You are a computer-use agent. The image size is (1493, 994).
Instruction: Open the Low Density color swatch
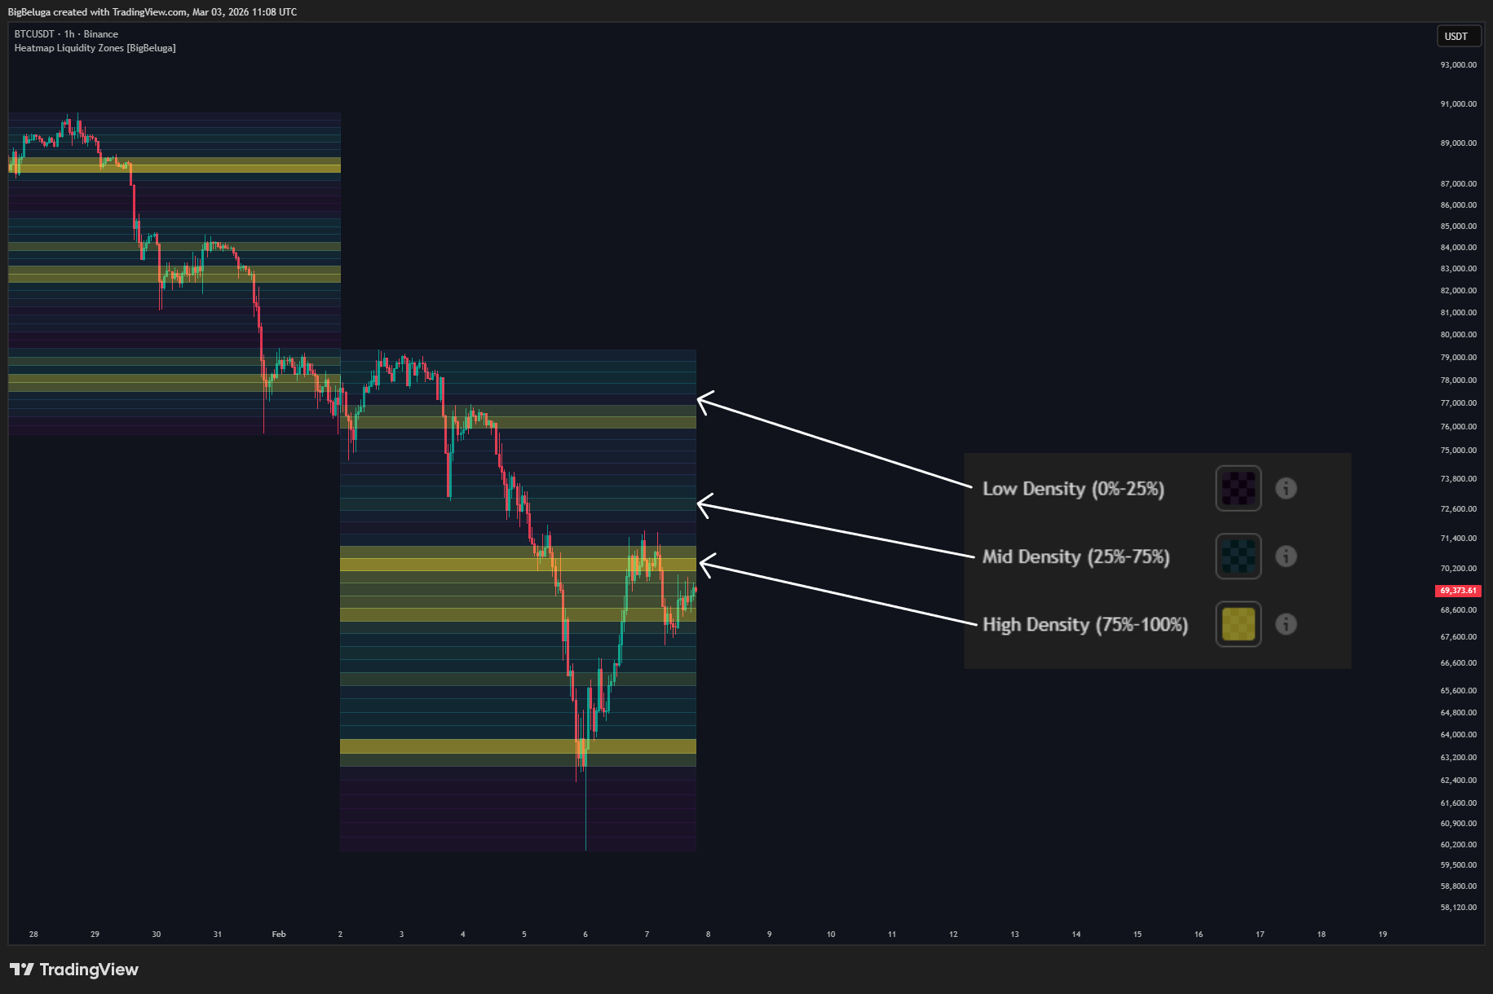1238,488
